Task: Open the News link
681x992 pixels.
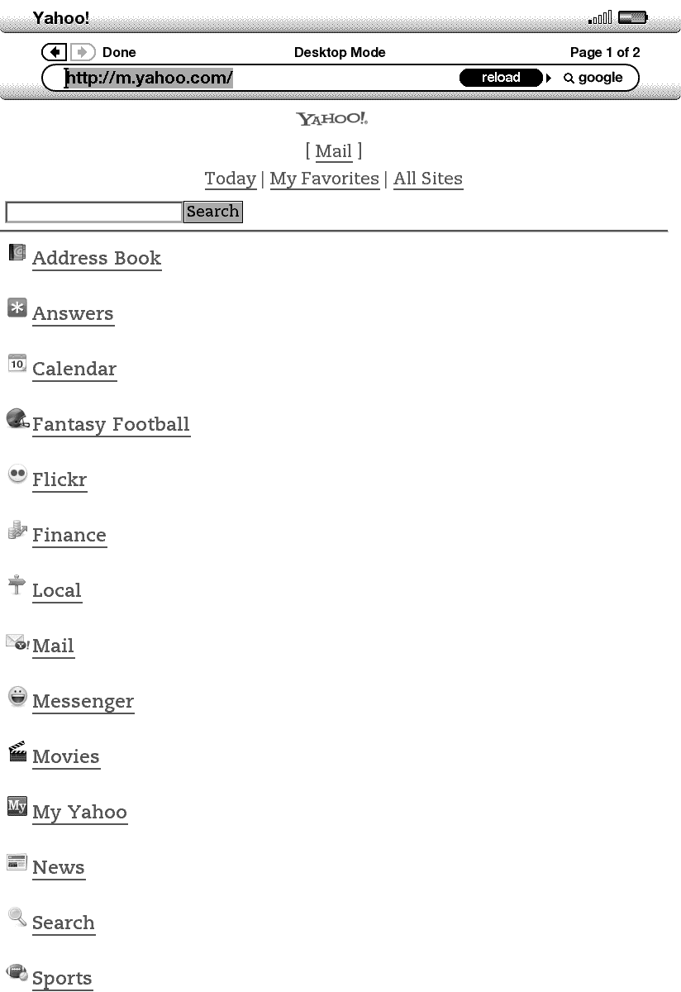Action: [59, 867]
